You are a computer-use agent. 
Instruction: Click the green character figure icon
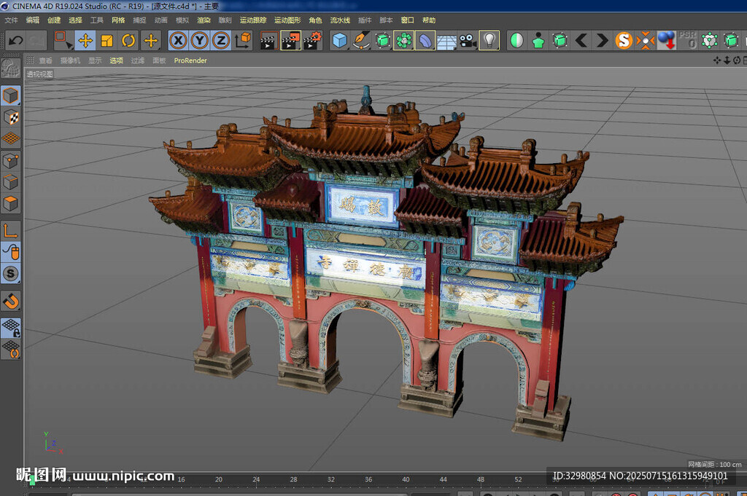point(538,40)
